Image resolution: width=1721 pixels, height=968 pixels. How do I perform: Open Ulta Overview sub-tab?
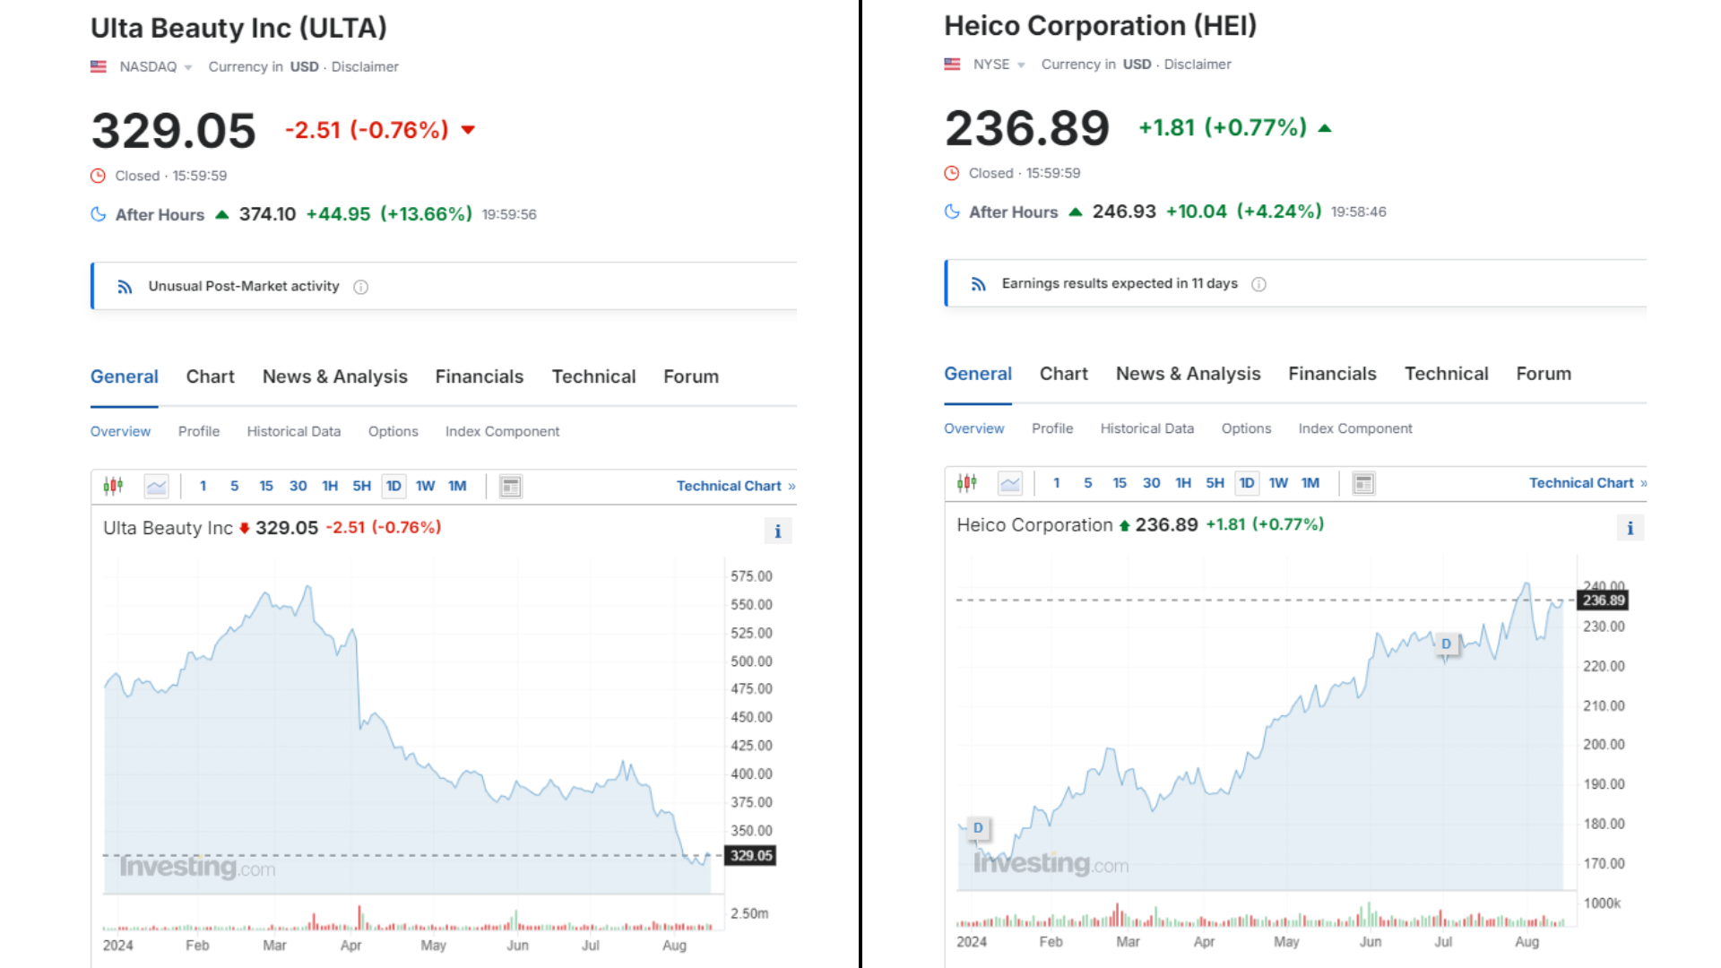point(120,431)
